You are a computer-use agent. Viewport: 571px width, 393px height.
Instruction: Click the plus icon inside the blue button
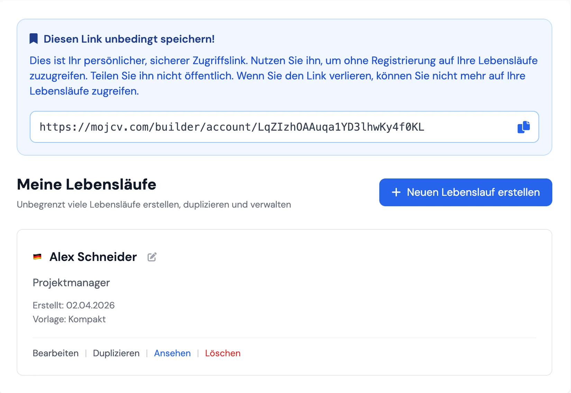396,192
